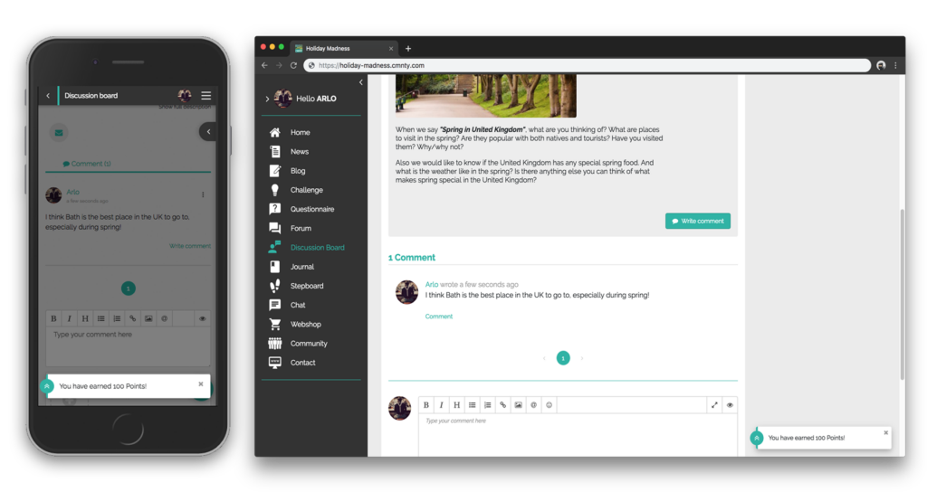Click Arlo's avatar in the sidebar header
Image resolution: width=927 pixels, height=492 pixels.
point(283,98)
